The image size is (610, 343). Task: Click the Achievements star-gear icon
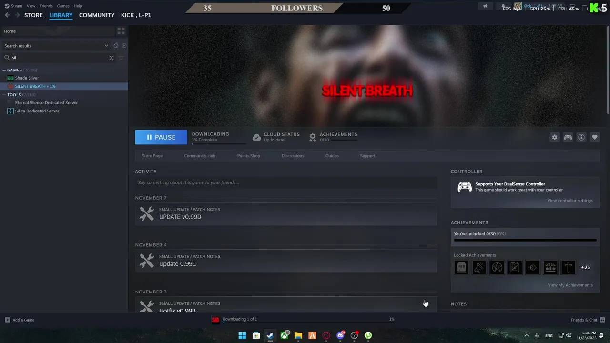point(313,137)
